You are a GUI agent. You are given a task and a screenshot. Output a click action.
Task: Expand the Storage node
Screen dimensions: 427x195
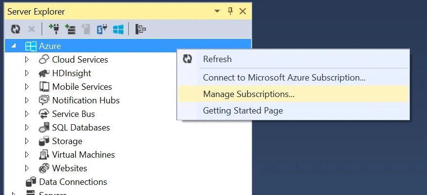(x=27, y=141)
